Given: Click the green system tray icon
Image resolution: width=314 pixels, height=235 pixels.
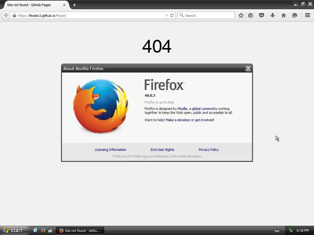Looking at the screenshot, I should [291, 230].
